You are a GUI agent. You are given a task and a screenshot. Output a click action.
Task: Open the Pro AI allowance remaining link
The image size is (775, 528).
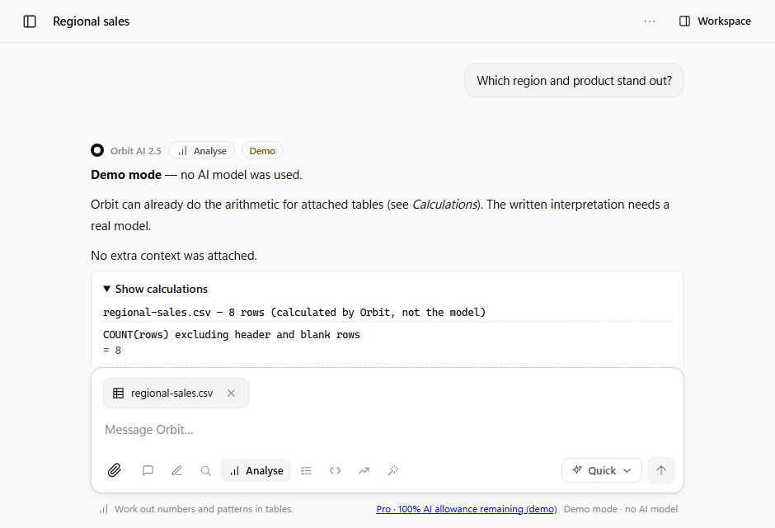pyautogui.click(x=467, y=509)
